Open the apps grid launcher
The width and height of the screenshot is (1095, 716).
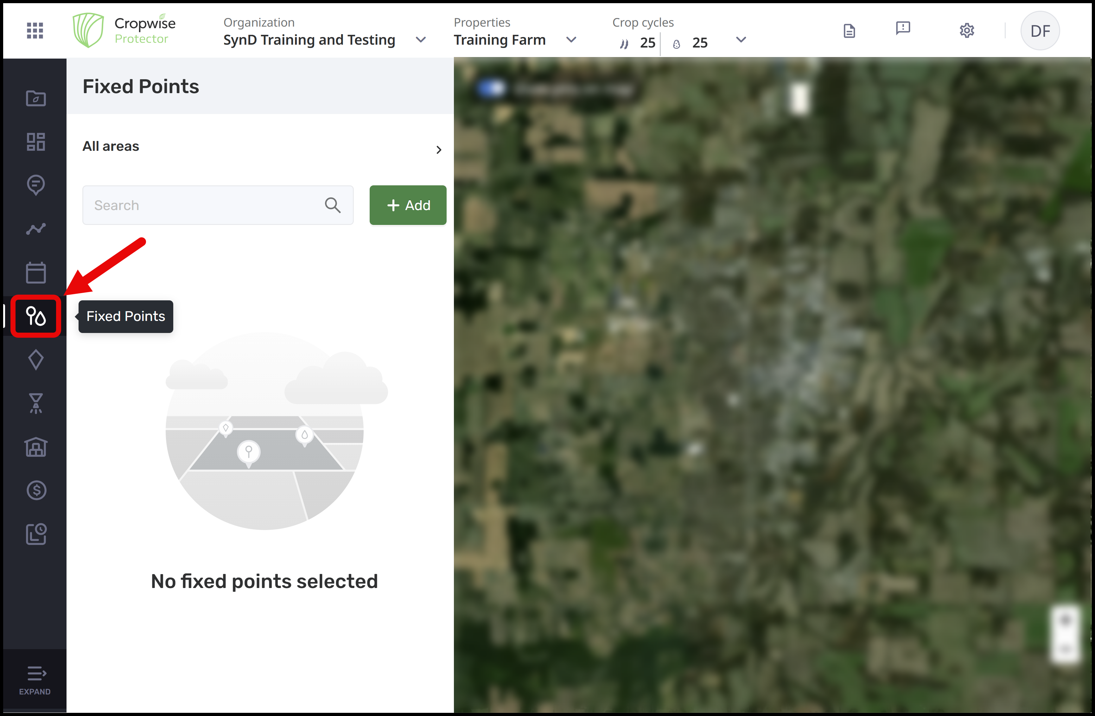coord(35,30)
